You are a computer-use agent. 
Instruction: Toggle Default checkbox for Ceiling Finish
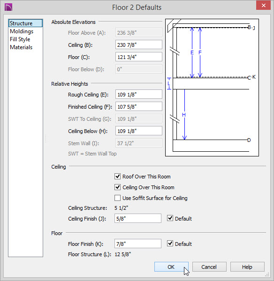click(x=170, y=218)
